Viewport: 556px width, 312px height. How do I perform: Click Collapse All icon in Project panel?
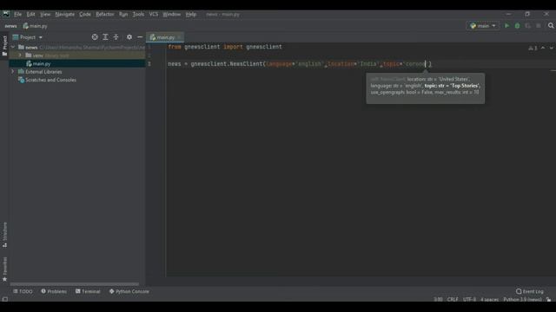[x=116, y=36]
